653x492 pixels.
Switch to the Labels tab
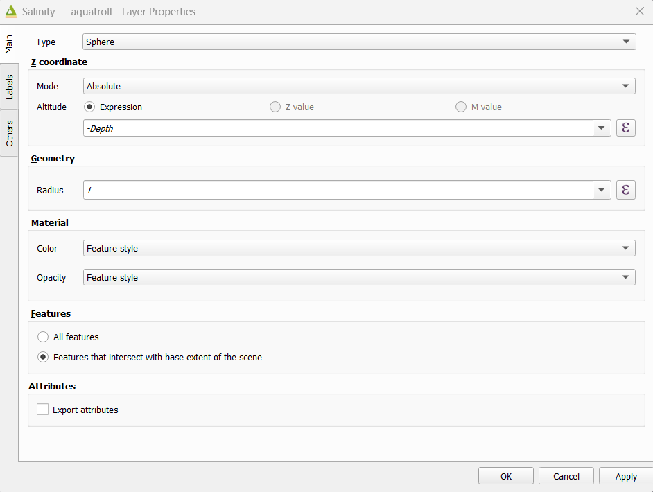9,87
